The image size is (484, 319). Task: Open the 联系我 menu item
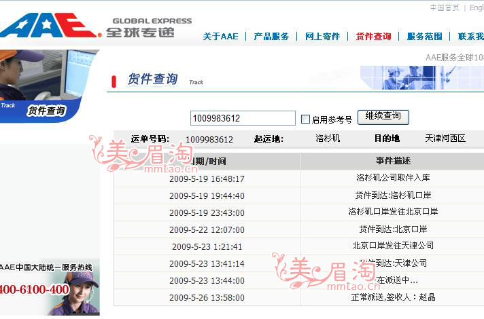click(470, 37)
